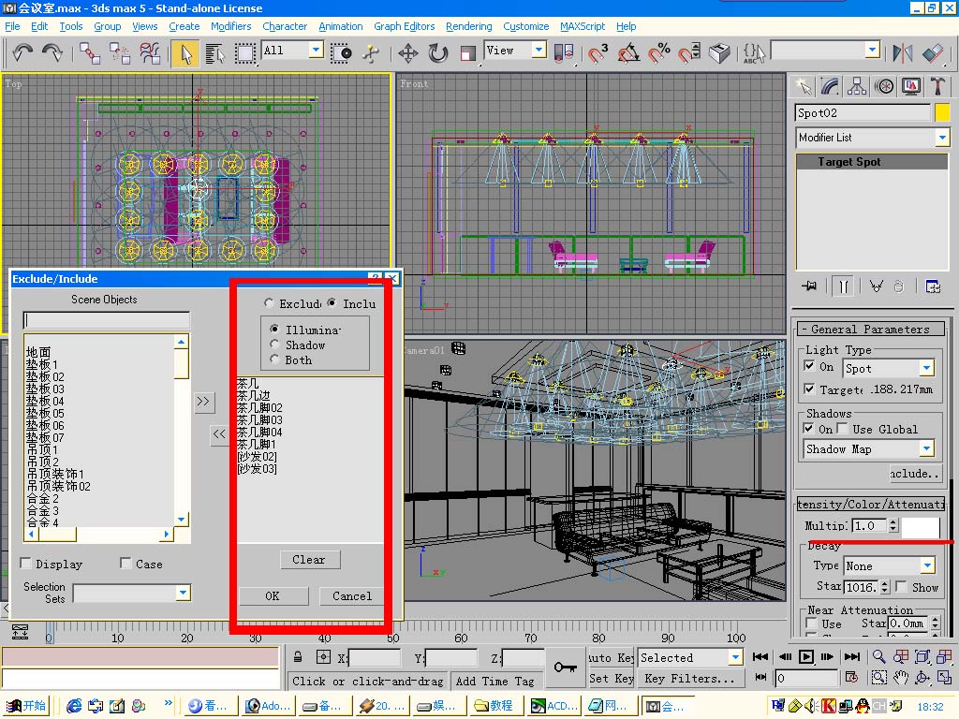959x719 pixels.
Task: Open the Graph Editors menu
Action: tap(404, 26)
